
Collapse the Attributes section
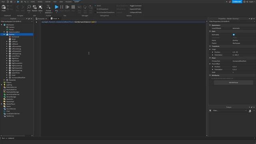[210, 75]
